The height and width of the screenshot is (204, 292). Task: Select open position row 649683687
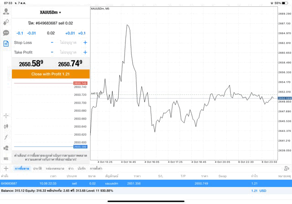(146, 183)
